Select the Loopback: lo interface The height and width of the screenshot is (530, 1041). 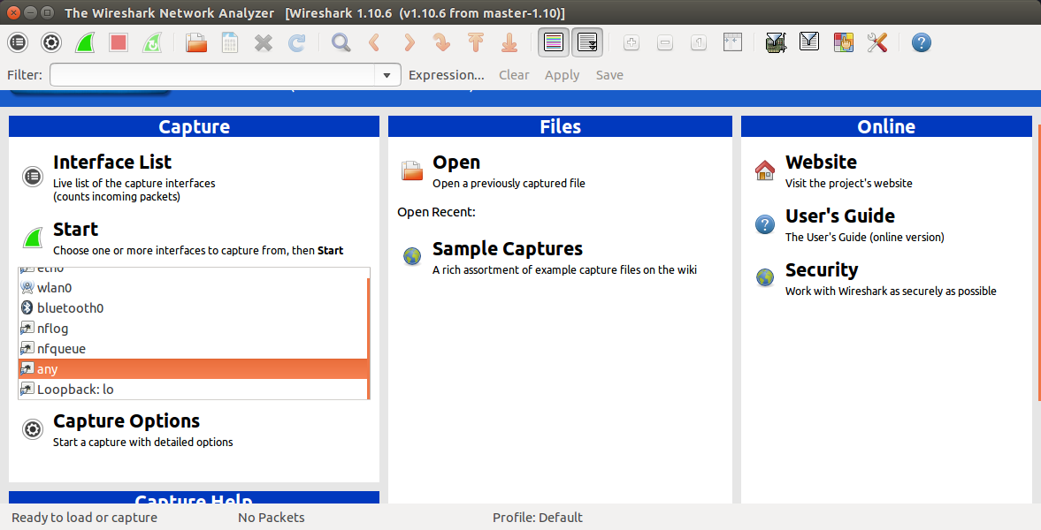[x=193, y=390]
